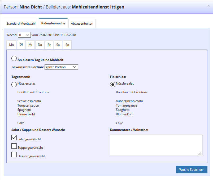
Task: Tick the Dessert gewünscht checkbox
Action: [14, 155]
